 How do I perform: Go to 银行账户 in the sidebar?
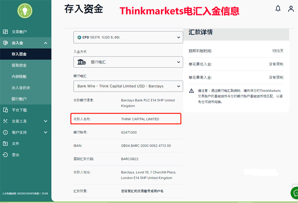pos(19,99)
